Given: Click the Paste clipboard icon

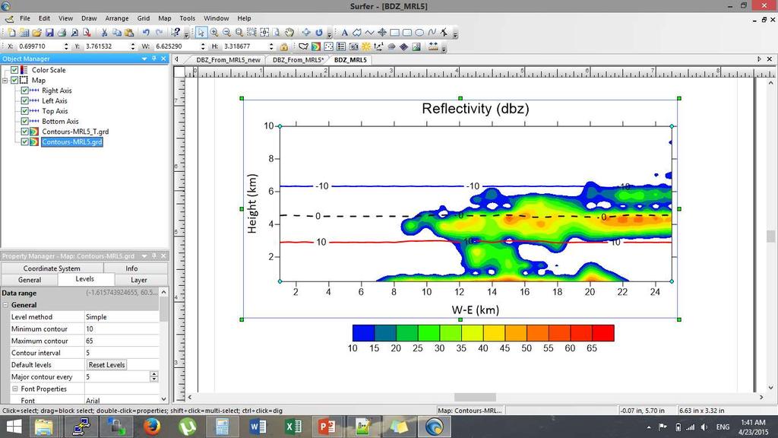Looking at the screenshot, I should [x=129, y=32].
